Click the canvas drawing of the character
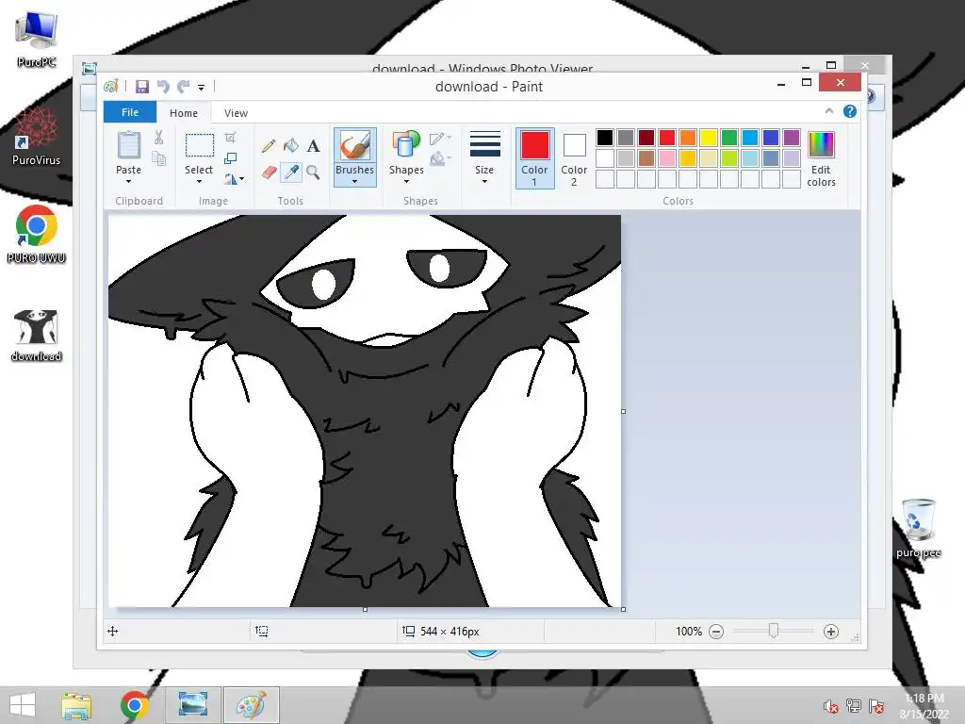 (x=365, y=411)
